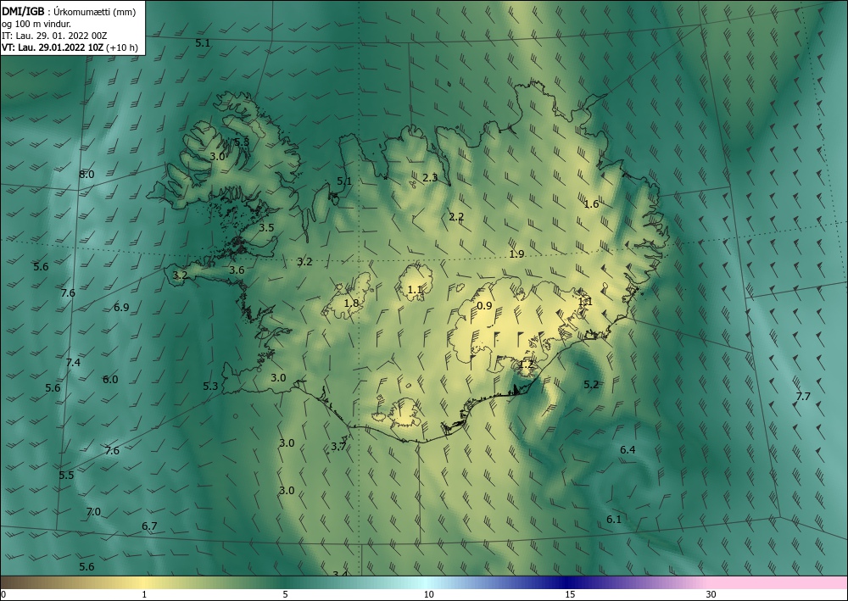Select the 'IT: Lau. 29. 01. 2022 00Z' line

pyautogui.click(x=54, y=36)
